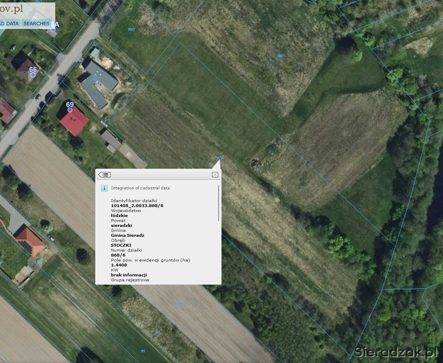The width and height of the screenshot is (443, 363).
Task: Click the list-view back icon in popup header
Action: point(104,174)
